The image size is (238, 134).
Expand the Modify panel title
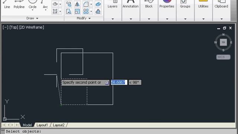(x=83, y=18)
